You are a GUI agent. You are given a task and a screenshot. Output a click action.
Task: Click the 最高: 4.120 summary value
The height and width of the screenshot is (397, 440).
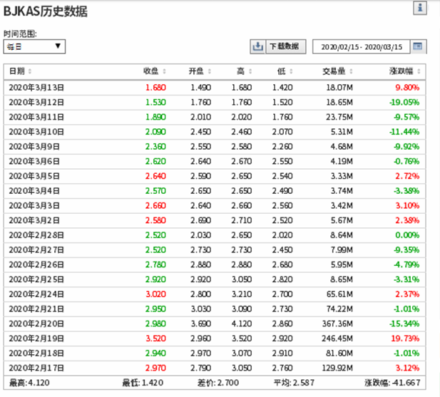coord(31,383)
